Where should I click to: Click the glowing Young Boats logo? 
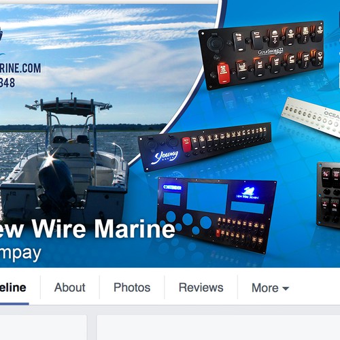[165, 156]
